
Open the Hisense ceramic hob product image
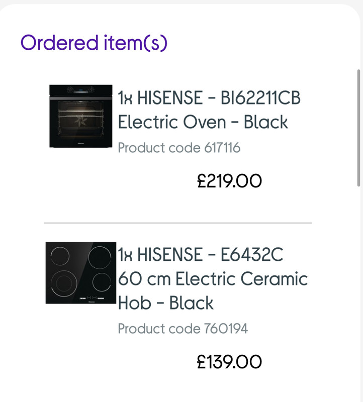(x=81, y=273)
